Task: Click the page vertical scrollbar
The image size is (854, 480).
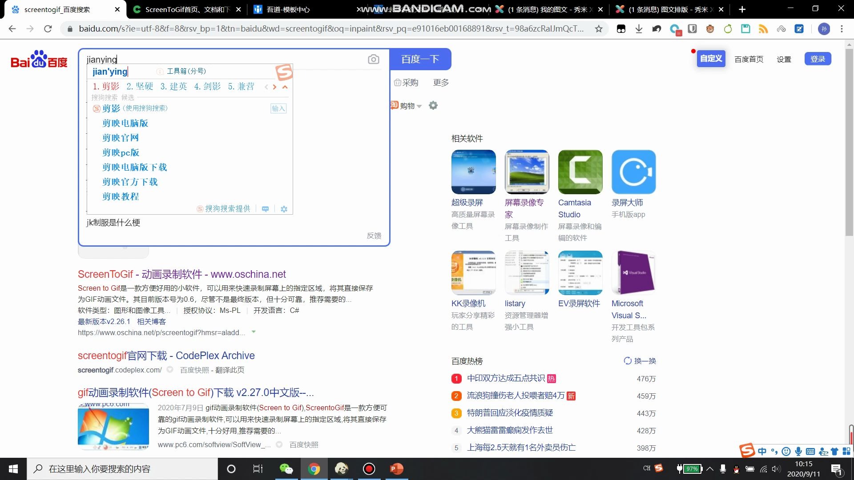Action: pos(850,142)
